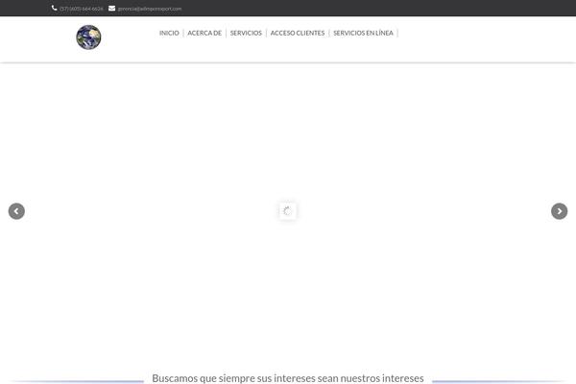Click the gerencia email address link
This screenshot has height=384, width=576.
point(150,9)
